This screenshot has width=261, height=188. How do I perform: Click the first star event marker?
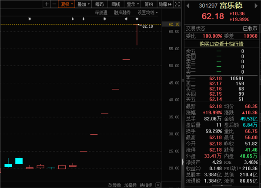click(30, 19)
